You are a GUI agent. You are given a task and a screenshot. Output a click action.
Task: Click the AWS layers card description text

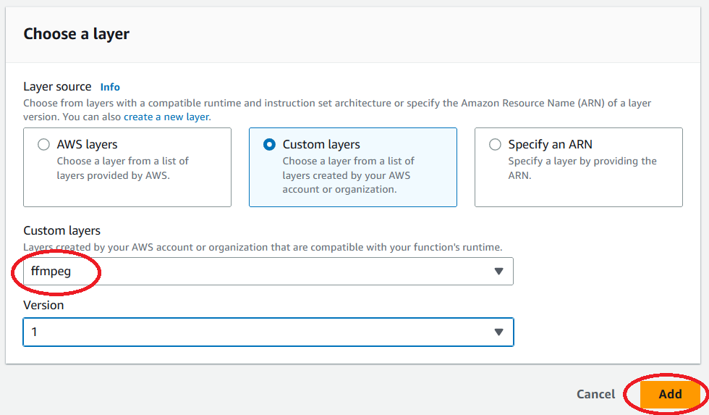[x=123, y=168]
